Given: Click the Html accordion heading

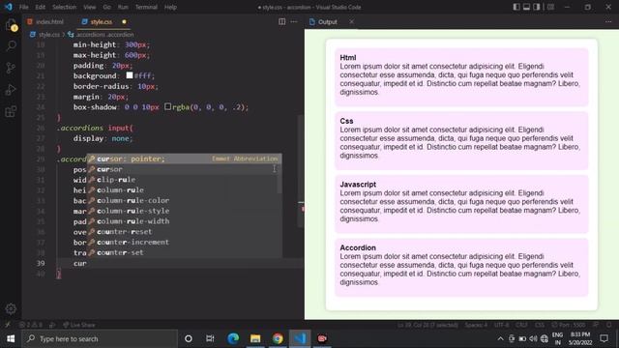Looking at the screenshot, I should [348, 58].
